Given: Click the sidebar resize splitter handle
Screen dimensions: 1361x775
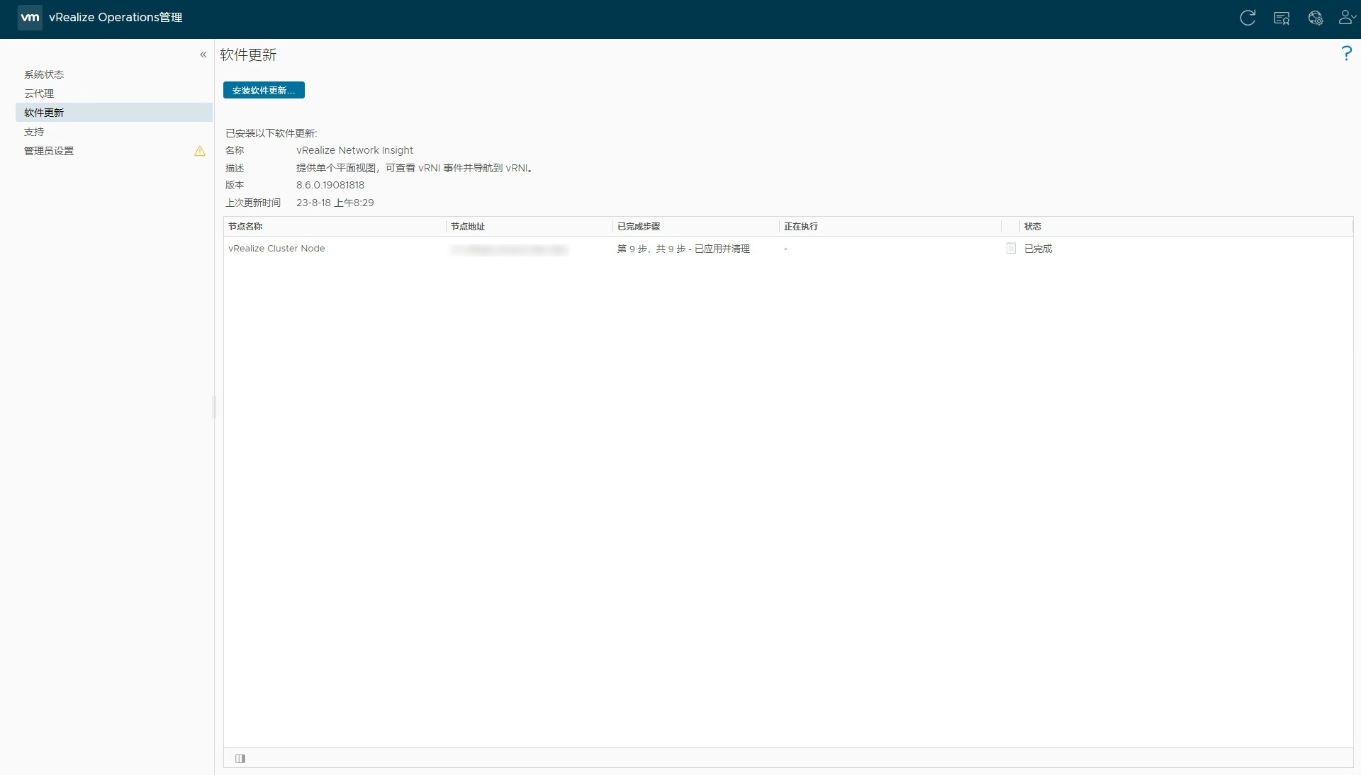Looking at the screenshot, I should click(x=213, y=407).
